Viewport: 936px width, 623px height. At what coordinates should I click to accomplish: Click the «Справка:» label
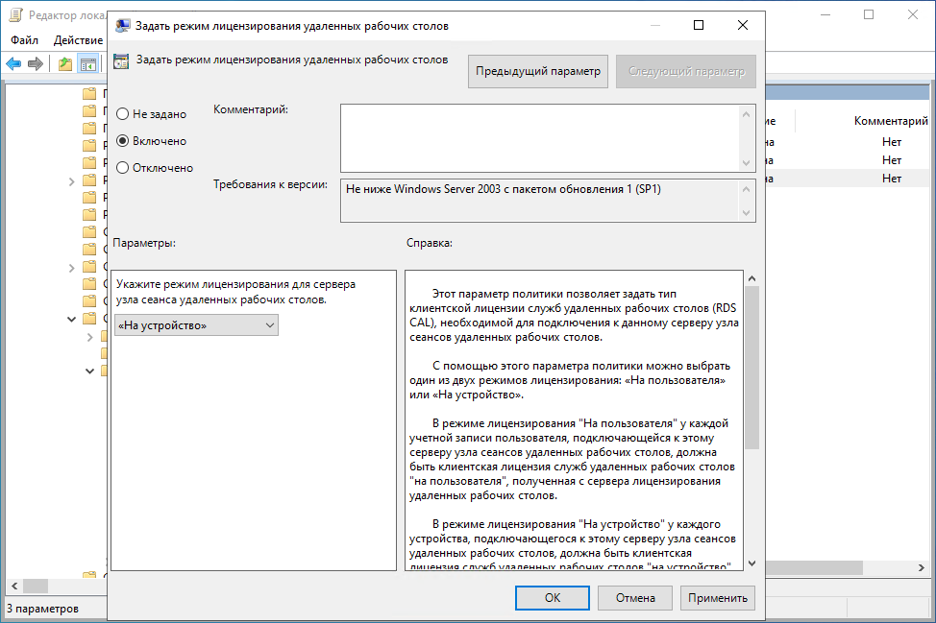click(430, 243)
